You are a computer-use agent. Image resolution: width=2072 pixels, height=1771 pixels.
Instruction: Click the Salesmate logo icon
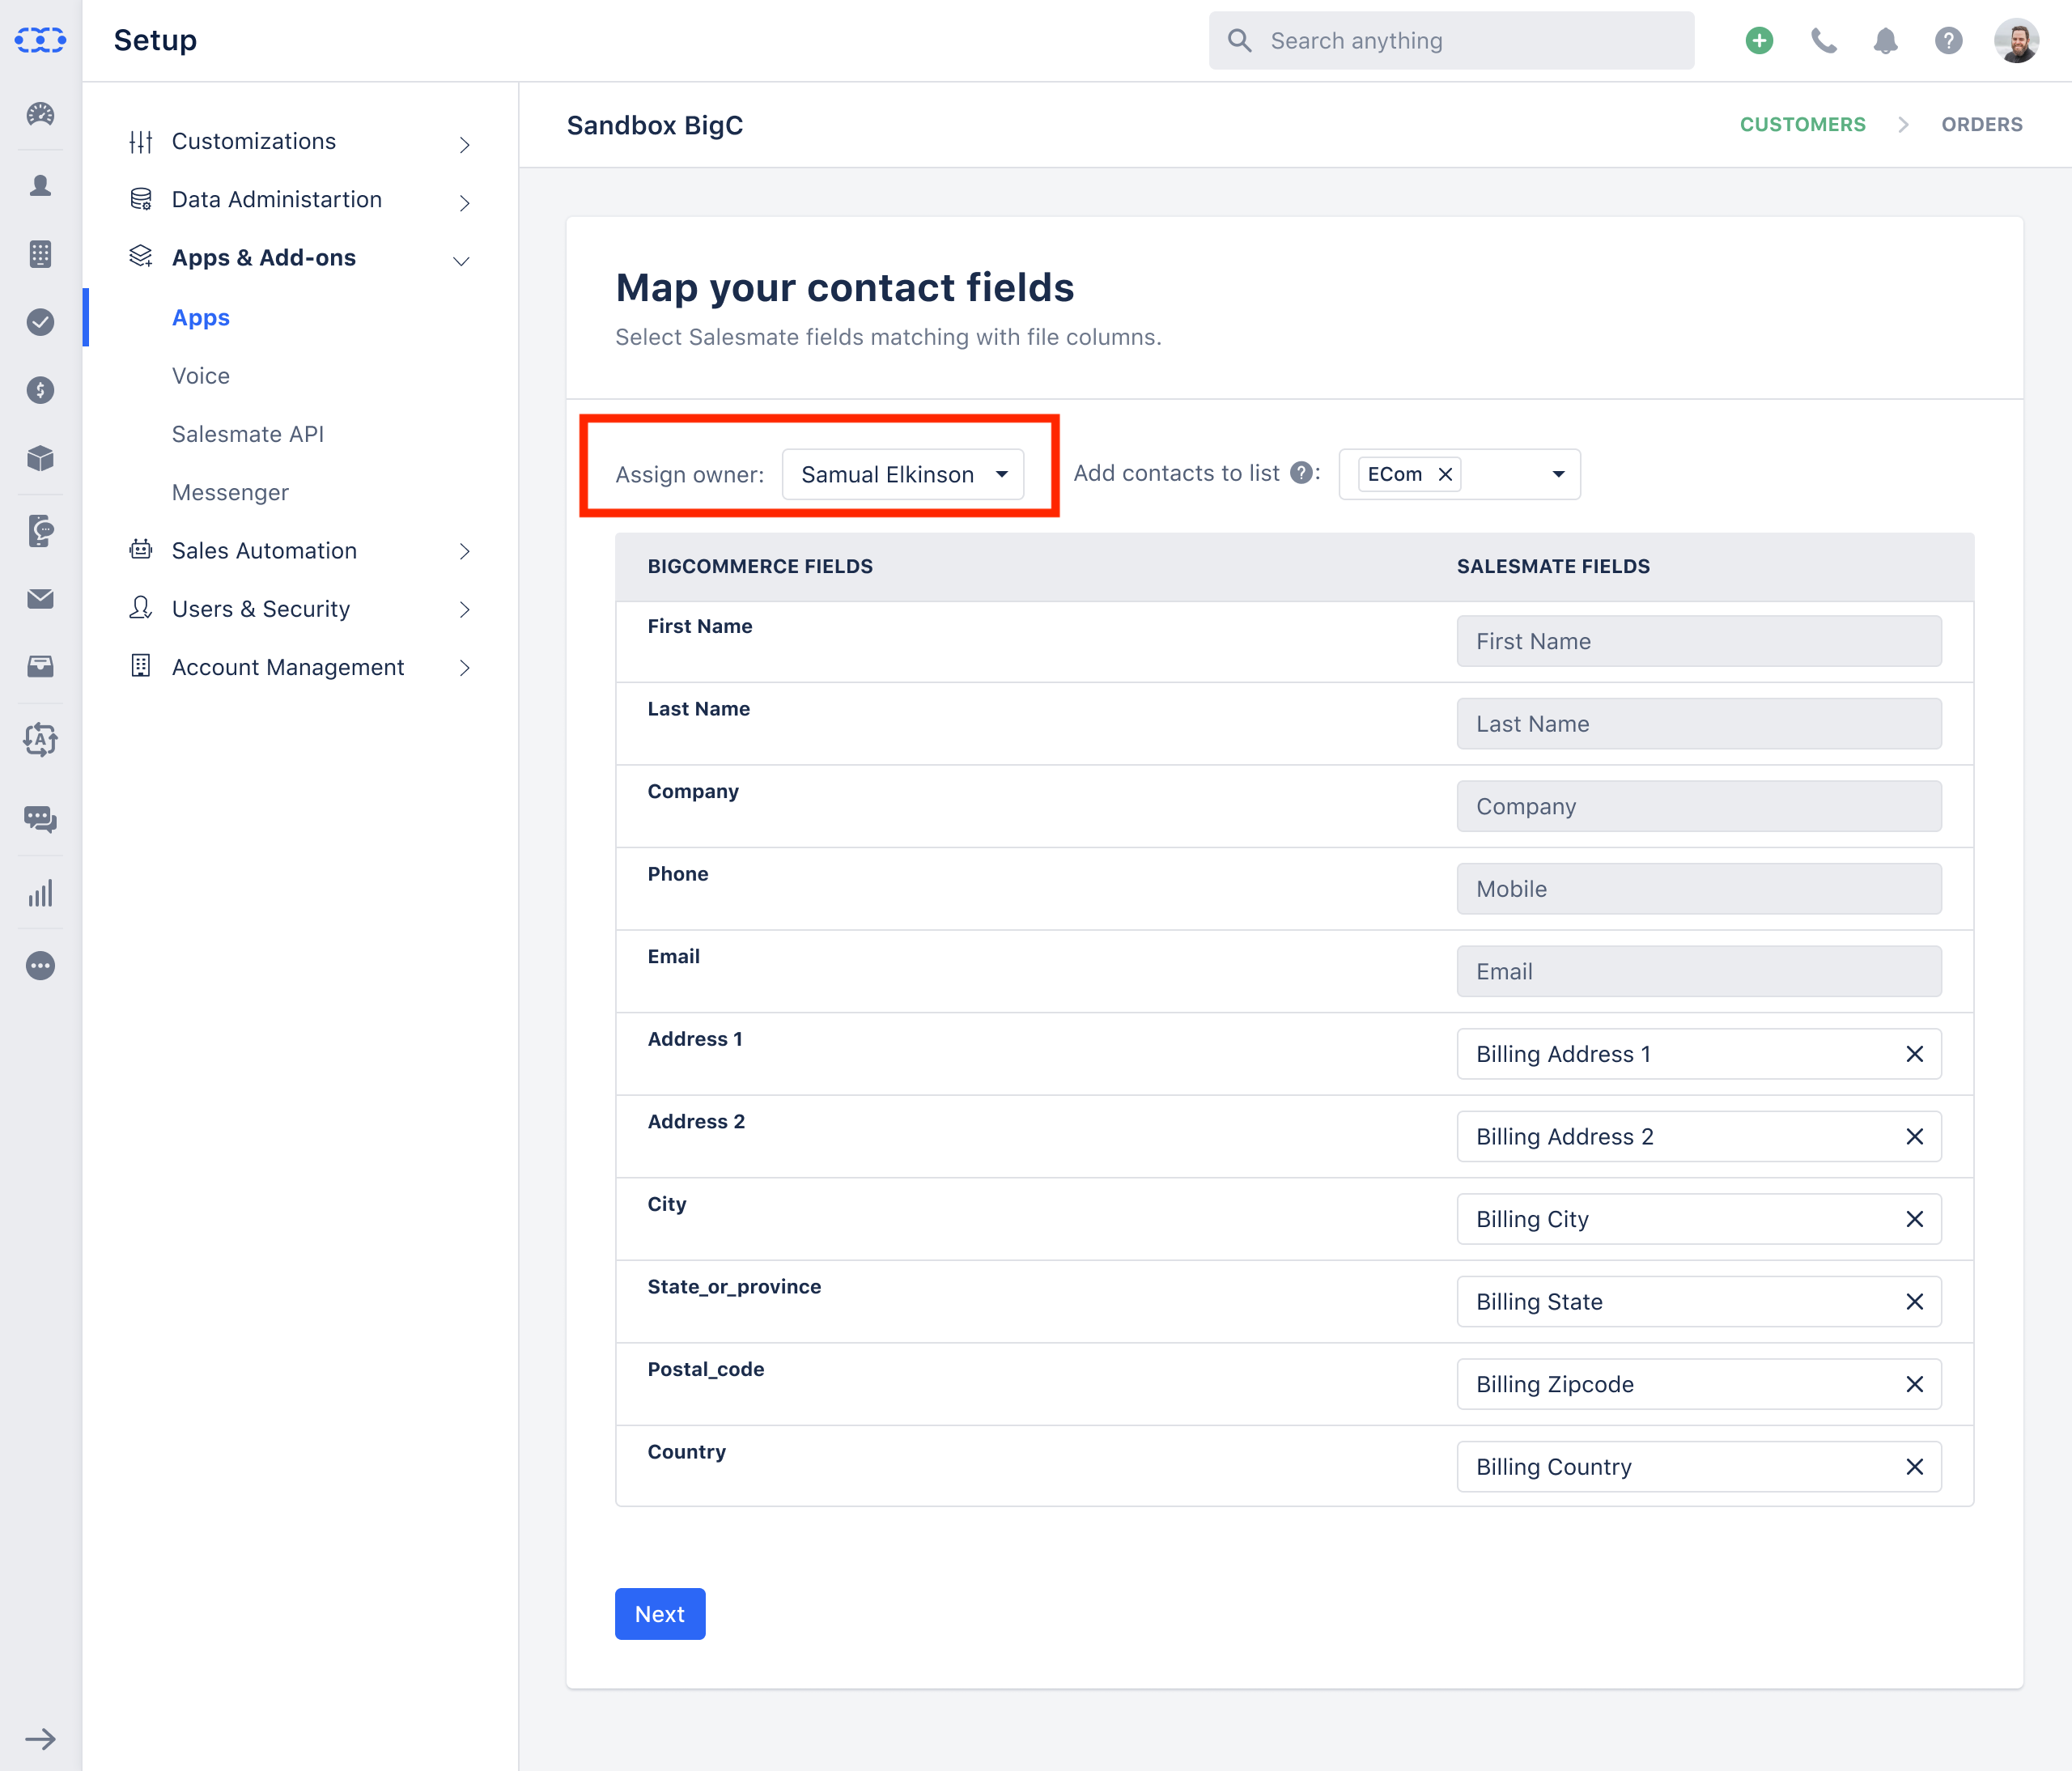point(40,40)
